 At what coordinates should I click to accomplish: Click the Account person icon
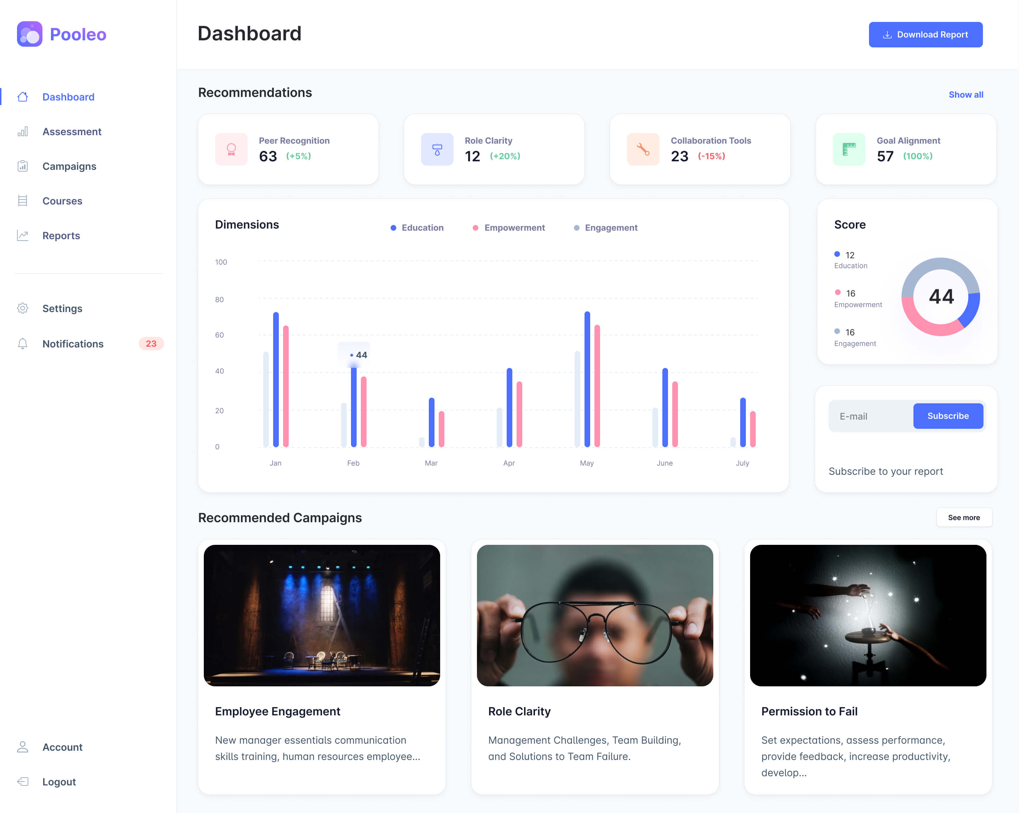[23, 747]
